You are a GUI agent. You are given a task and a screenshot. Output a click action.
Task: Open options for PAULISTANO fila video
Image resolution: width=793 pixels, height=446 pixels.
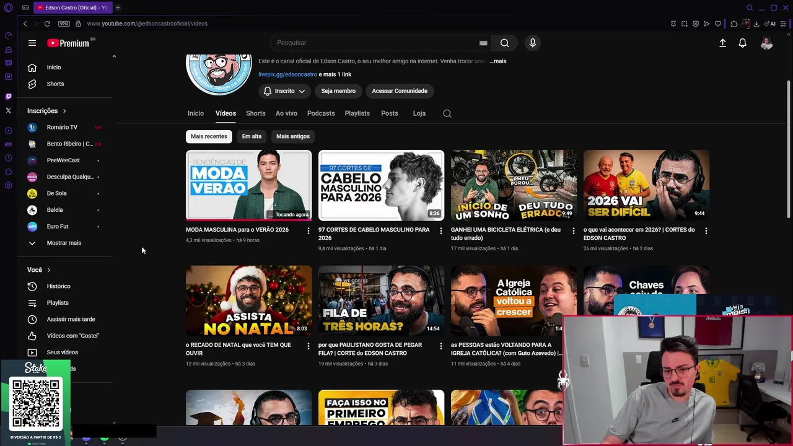click(440, 346)
